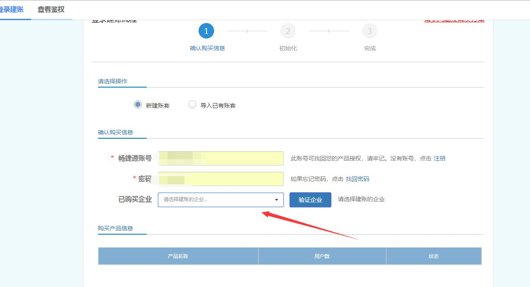Click the step 3 circle icon
Image resolution: width=530 pixels, height=287 pixels.
(x=370, y=31)
